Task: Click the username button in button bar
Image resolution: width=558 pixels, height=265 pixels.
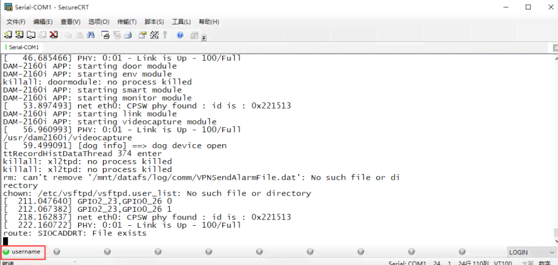Action: [23, 252]
